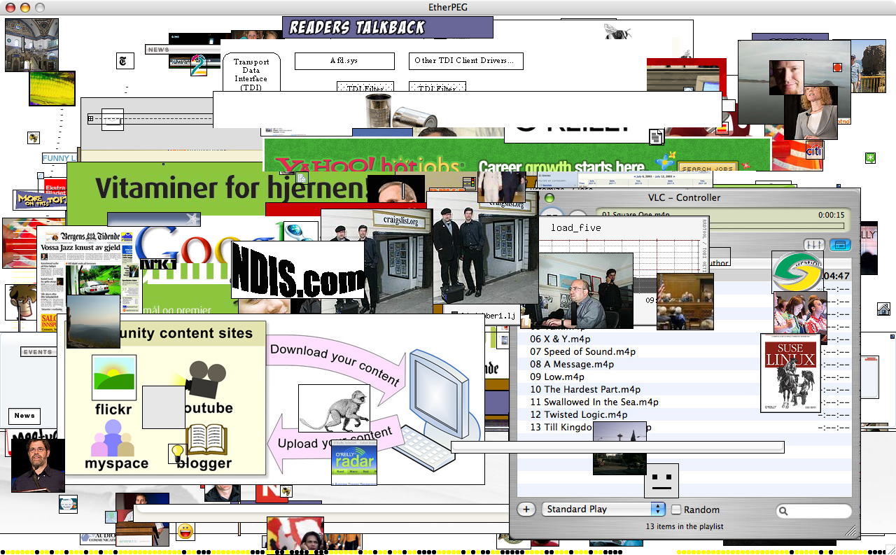896x555 pixels.
Task: Click the VLC playback progress bar
Action: click(x=721, y=225)
